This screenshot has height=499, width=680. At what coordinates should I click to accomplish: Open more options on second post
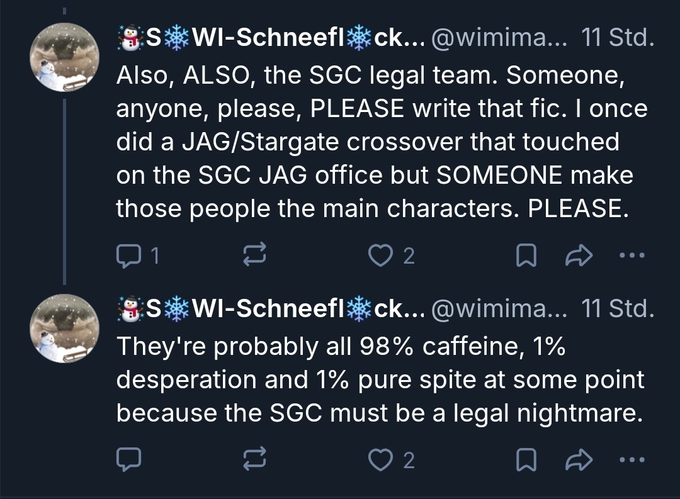[x=632, y=461]
